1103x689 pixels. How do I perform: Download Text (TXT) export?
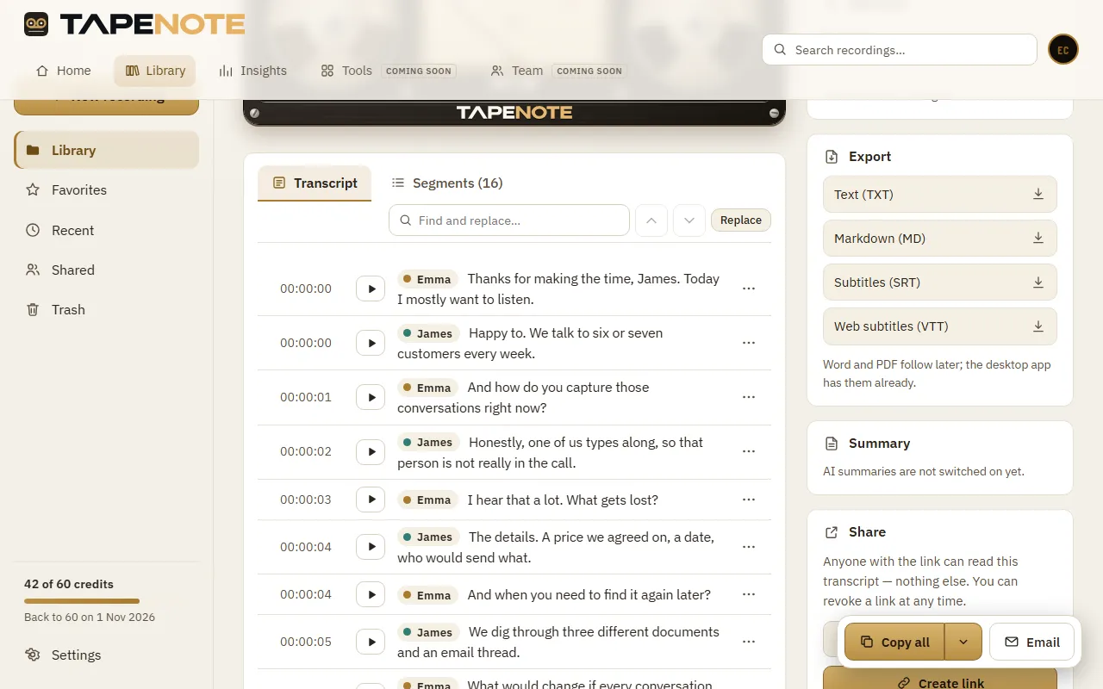[x=939, y=195]
